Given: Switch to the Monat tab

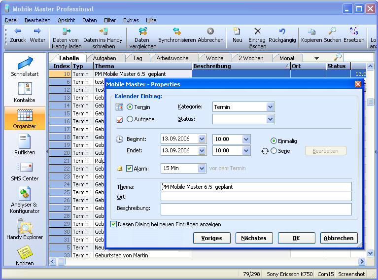Looking at the screenshot, I should (x=287, y=58).
